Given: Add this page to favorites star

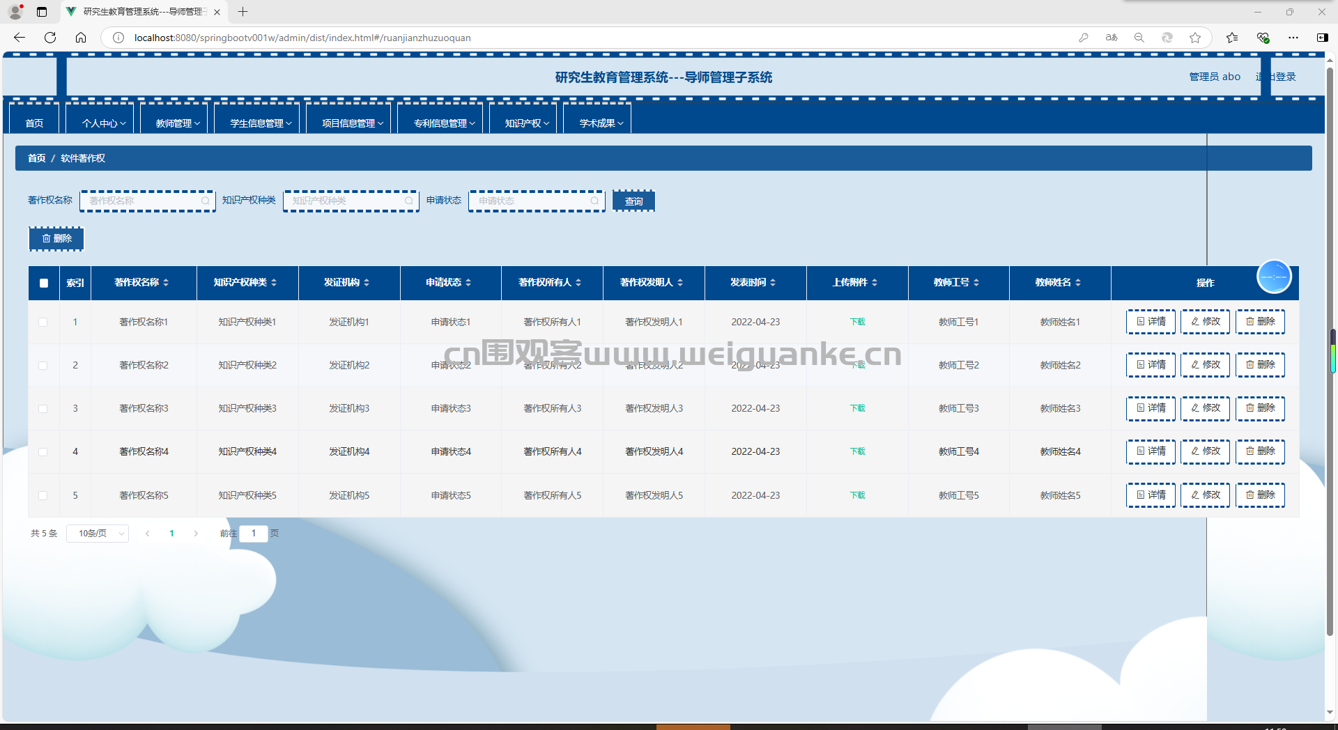Looking at the screenshot, I should 1195,38.
